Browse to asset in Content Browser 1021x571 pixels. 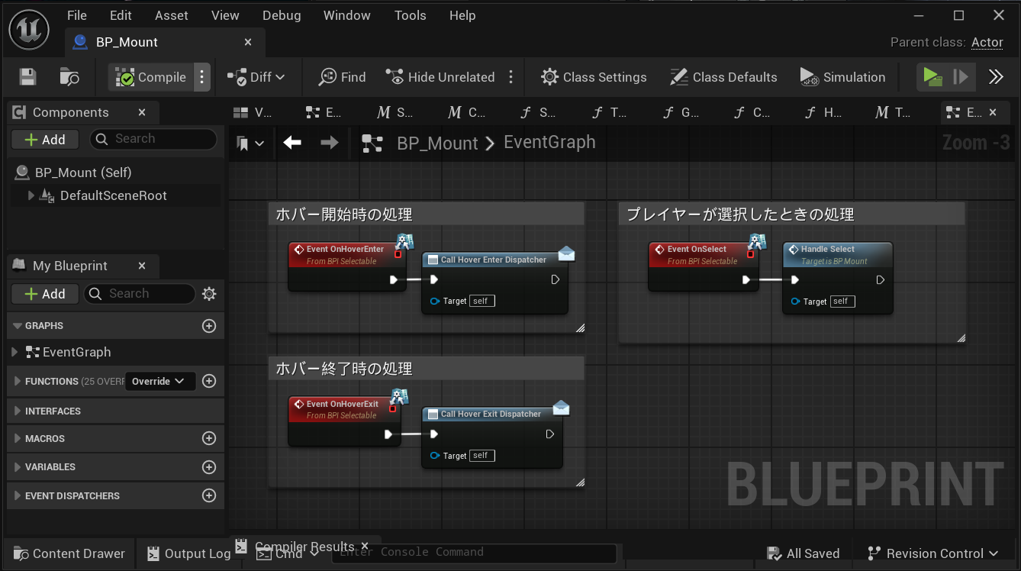(69, 76)
